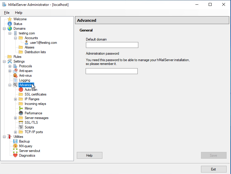The width and height of the screenshot is (231, 174).
Task: Click the Default domain text field
Action: point(112,45)
